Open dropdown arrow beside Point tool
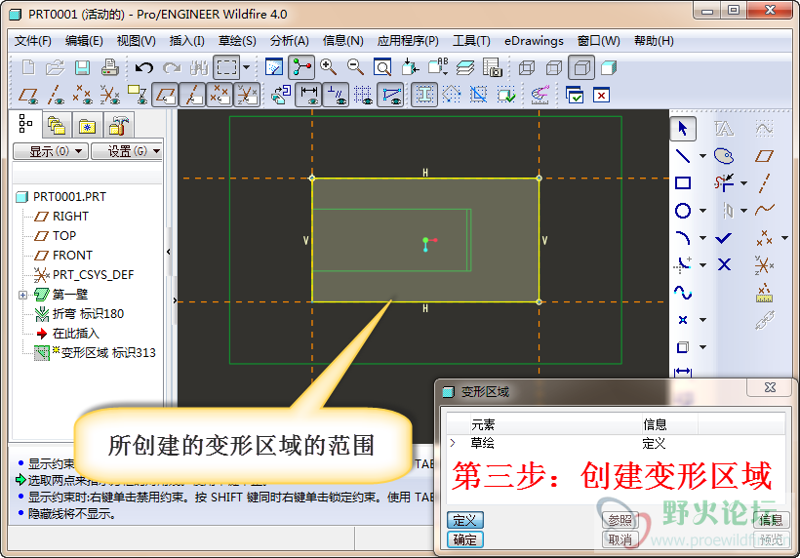The image size is (800, 558). [702, 320]
